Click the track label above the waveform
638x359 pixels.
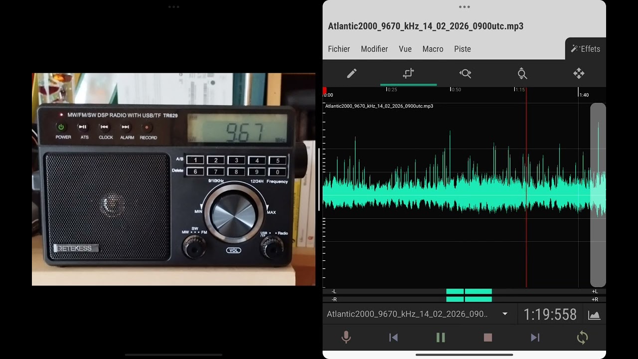pyautogui.click(x=379, y=106)
